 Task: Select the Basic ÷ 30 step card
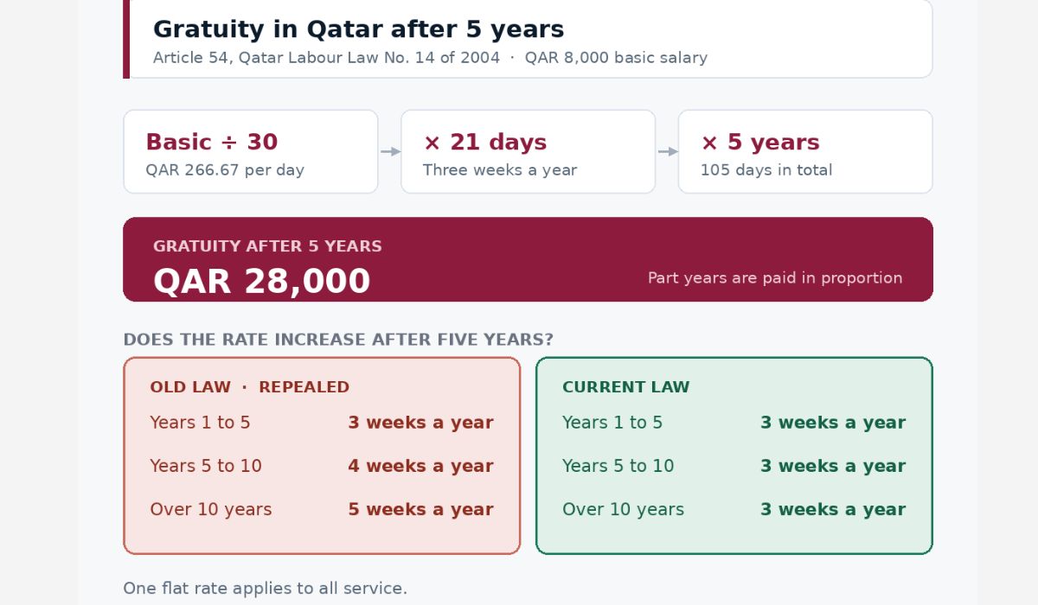click(x=251, y=151)
